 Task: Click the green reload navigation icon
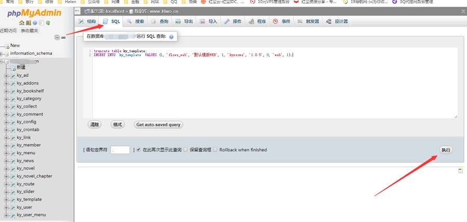pos(48,23)
